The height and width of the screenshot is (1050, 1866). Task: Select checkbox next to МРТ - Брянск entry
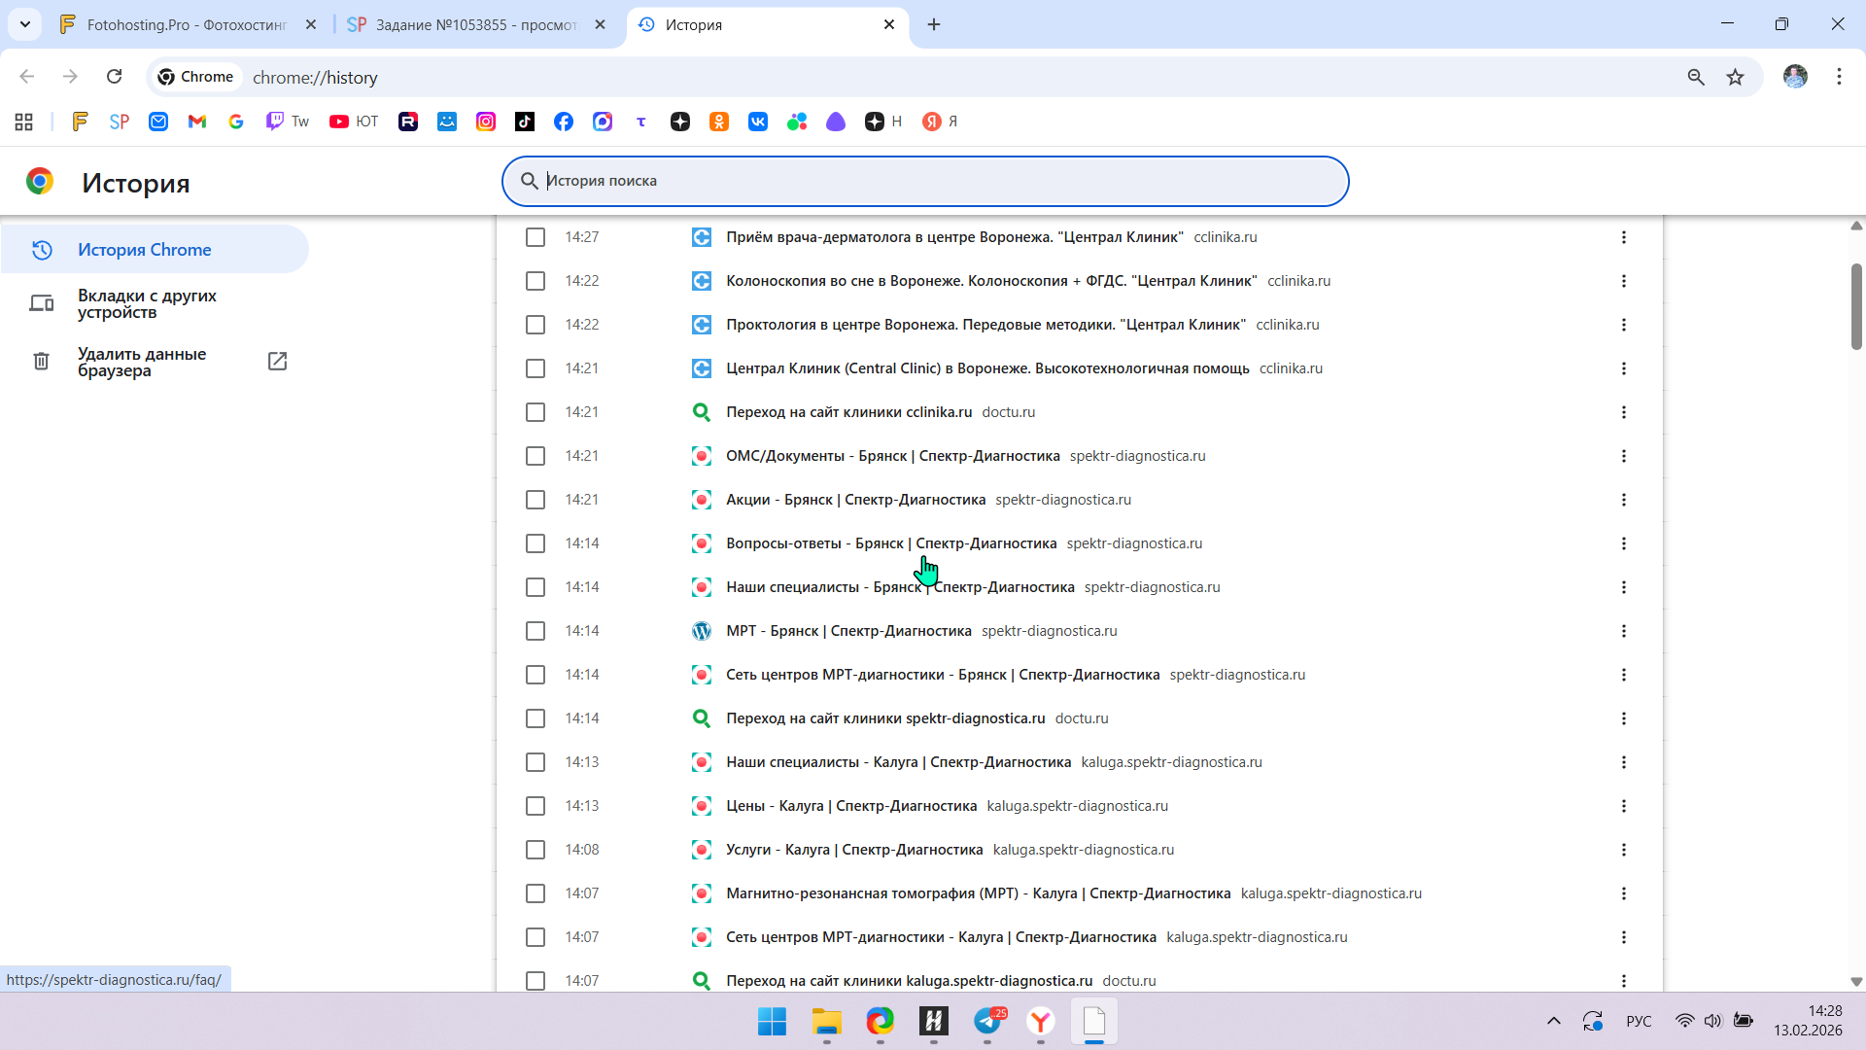click(x=536, y=631)
